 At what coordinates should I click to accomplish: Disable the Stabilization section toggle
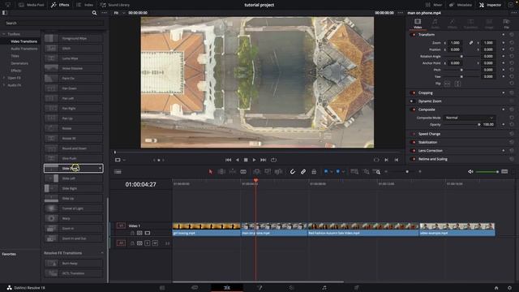pyautogui.click(x=413, y=142)
